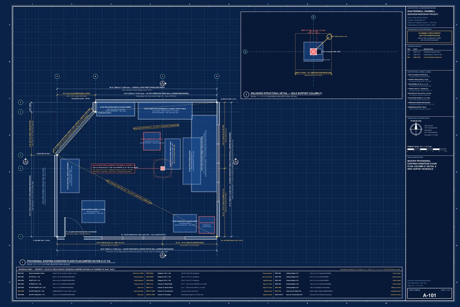460x307 pixels.
Task: Click schedule row SR01-BC01 Diagonal 1
Action: [x=208, y=273]
